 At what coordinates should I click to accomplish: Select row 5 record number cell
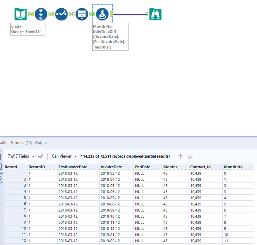click(x=16, y=198)
